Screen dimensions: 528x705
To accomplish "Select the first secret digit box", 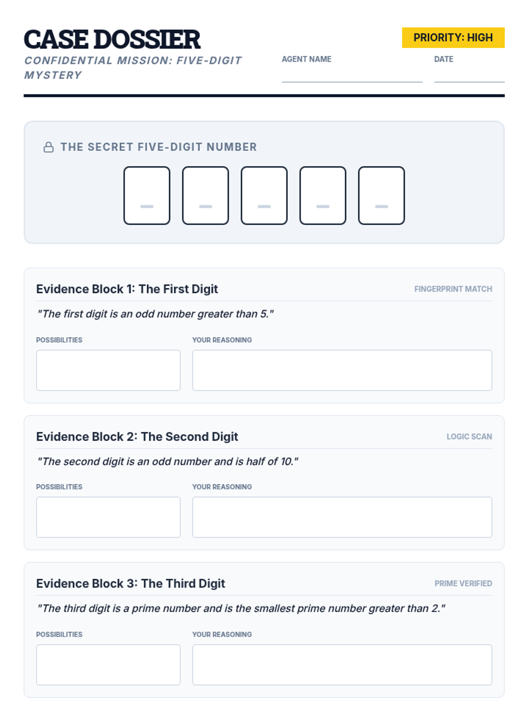I will click(x=147, y=195).
